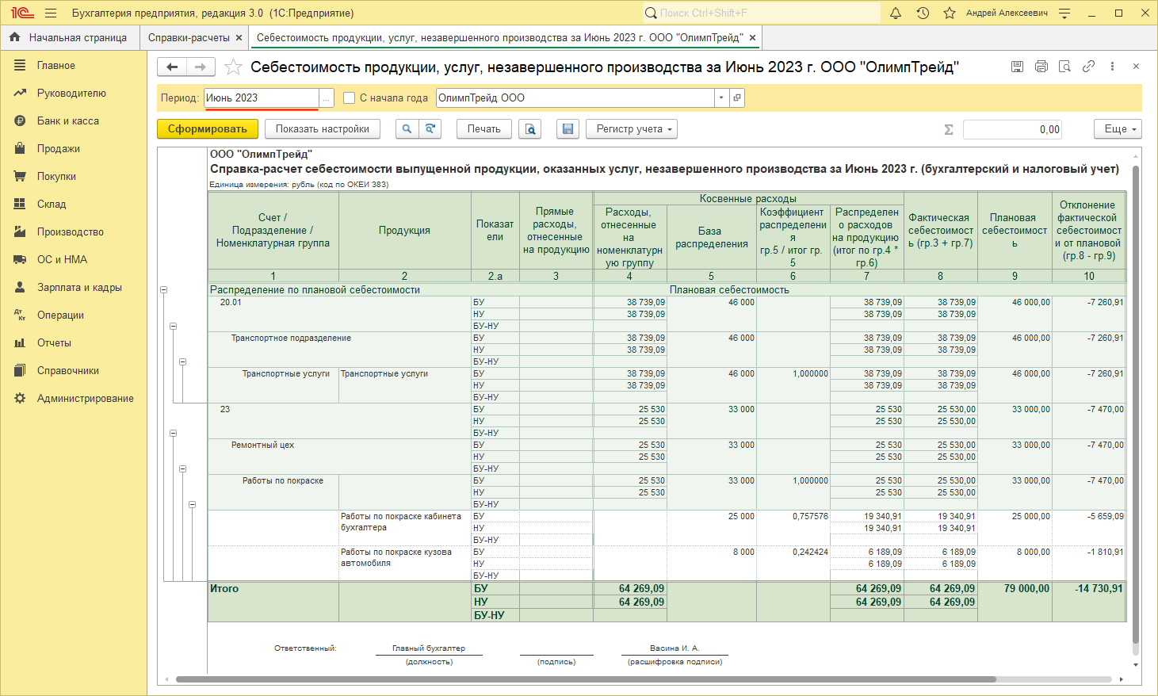The width and height of the screenshot is (1158, 696).
Task: Click the save report diskette icon
Action: (x=567, y=129)
